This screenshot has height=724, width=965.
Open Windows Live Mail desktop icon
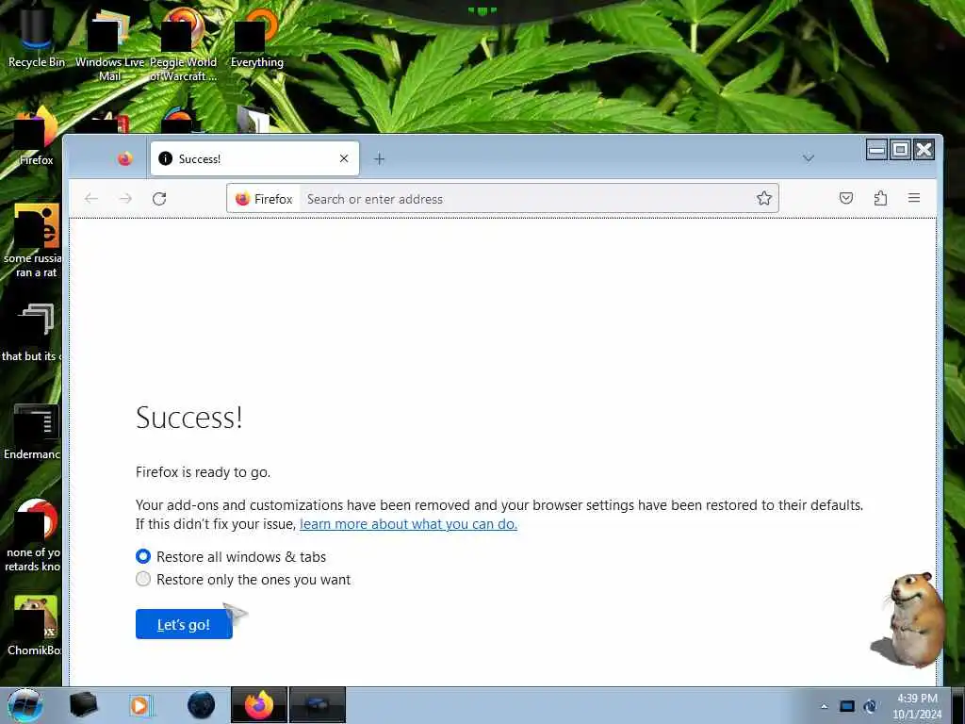109,43
